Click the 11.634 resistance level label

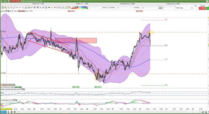(3, 31)
